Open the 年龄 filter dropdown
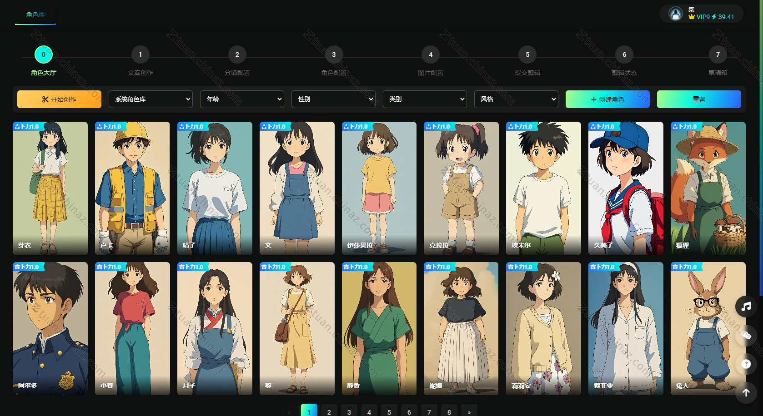The height and width of the screenshot is (416, 763). [242, 99]
